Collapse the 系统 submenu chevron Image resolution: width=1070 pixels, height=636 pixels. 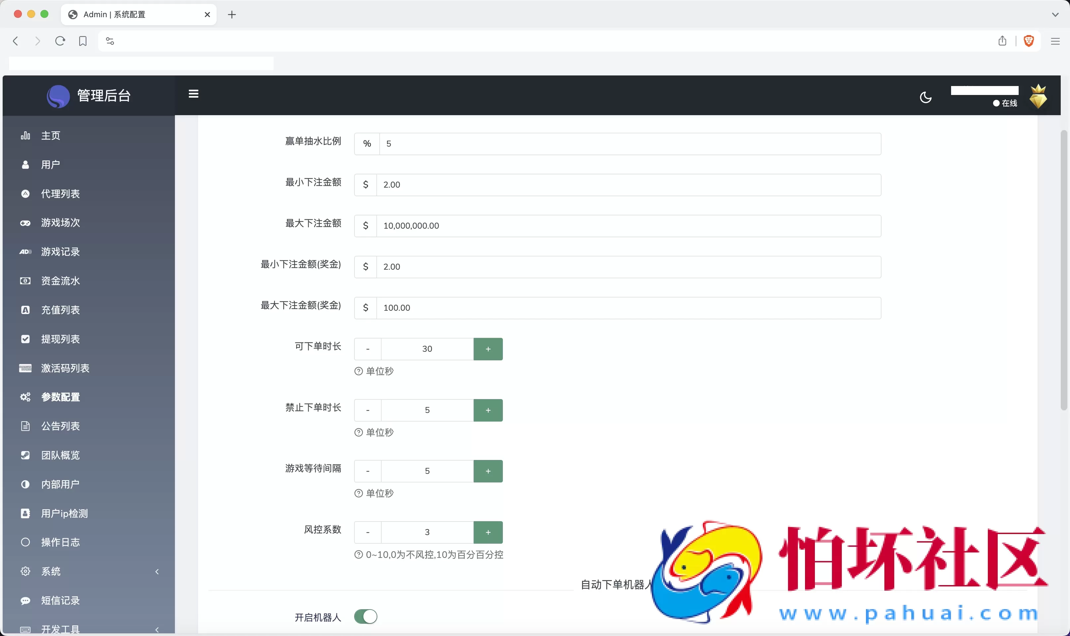click(157, 571)
